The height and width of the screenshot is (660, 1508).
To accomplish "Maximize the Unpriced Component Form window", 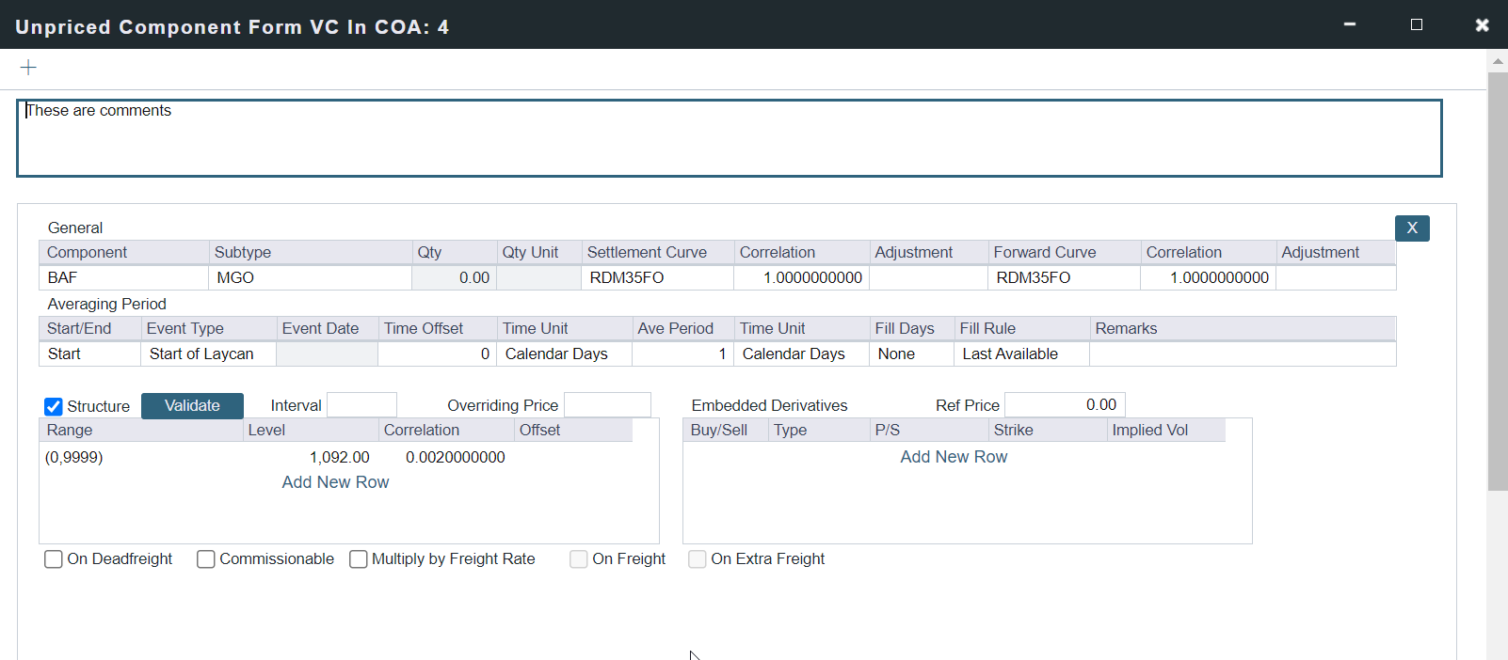I will click(1416, 24).
